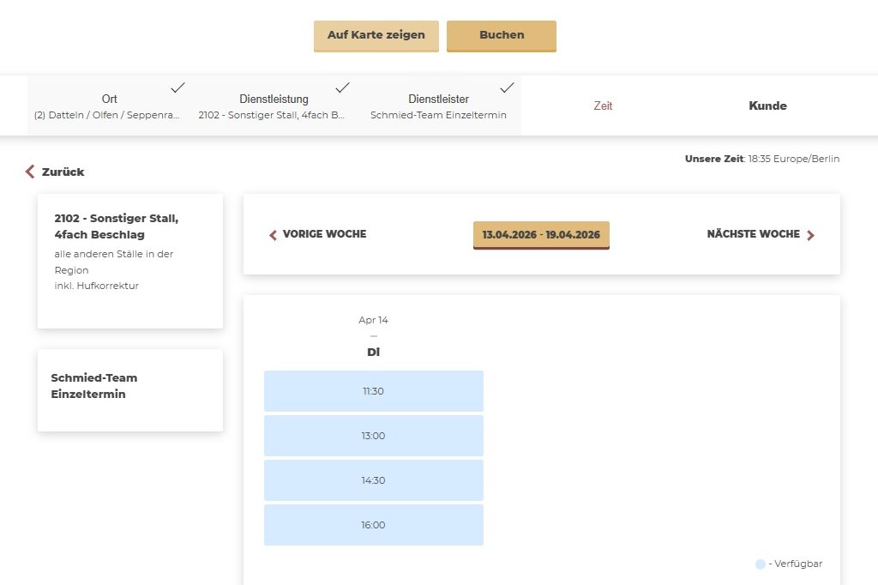Open the date range 13.04.2026 - 19.04.2026 picker
This screenshot has width=878, height=585.
pos(541,235)
